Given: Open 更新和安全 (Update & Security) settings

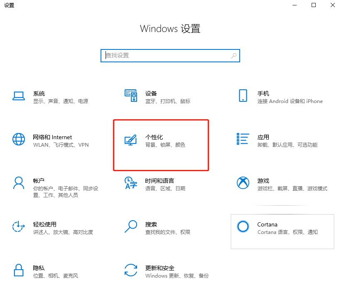Looking at the screenshot, I should coord(163,271).
